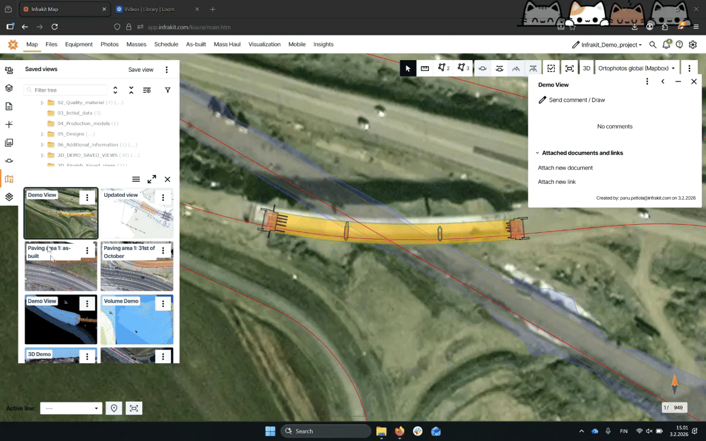Open the layers panel in left sidebar
Viewport: 706px width, 441px height.
pyautogui.click(x=9, y=88)
